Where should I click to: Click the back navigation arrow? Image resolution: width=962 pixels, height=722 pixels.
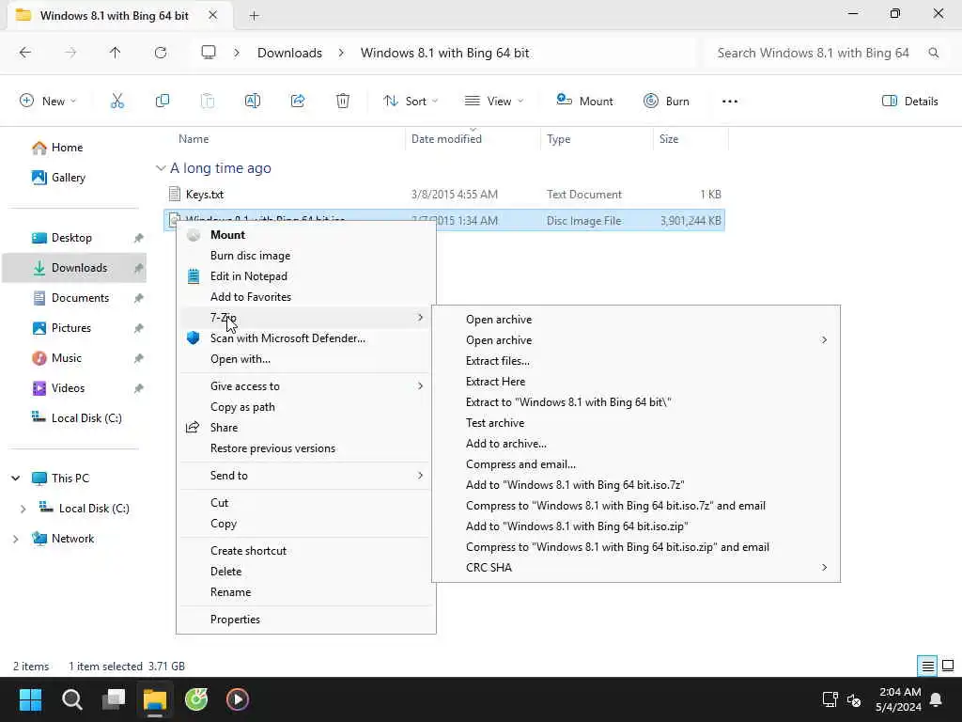(x=25, y=53)
